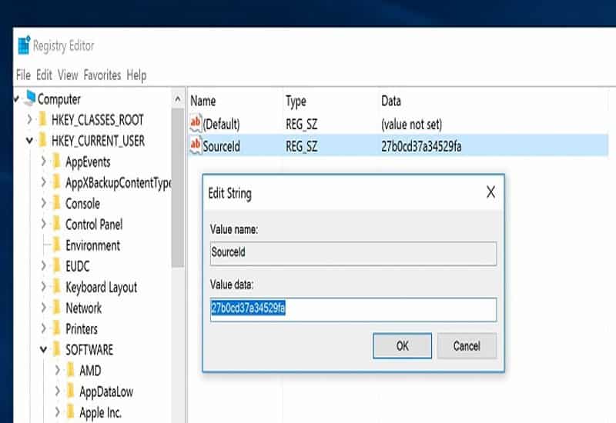Collapse the HKEY_CURRENT_USER key
616x423 pixels.
pyautogui.click(x=29, y=141)
